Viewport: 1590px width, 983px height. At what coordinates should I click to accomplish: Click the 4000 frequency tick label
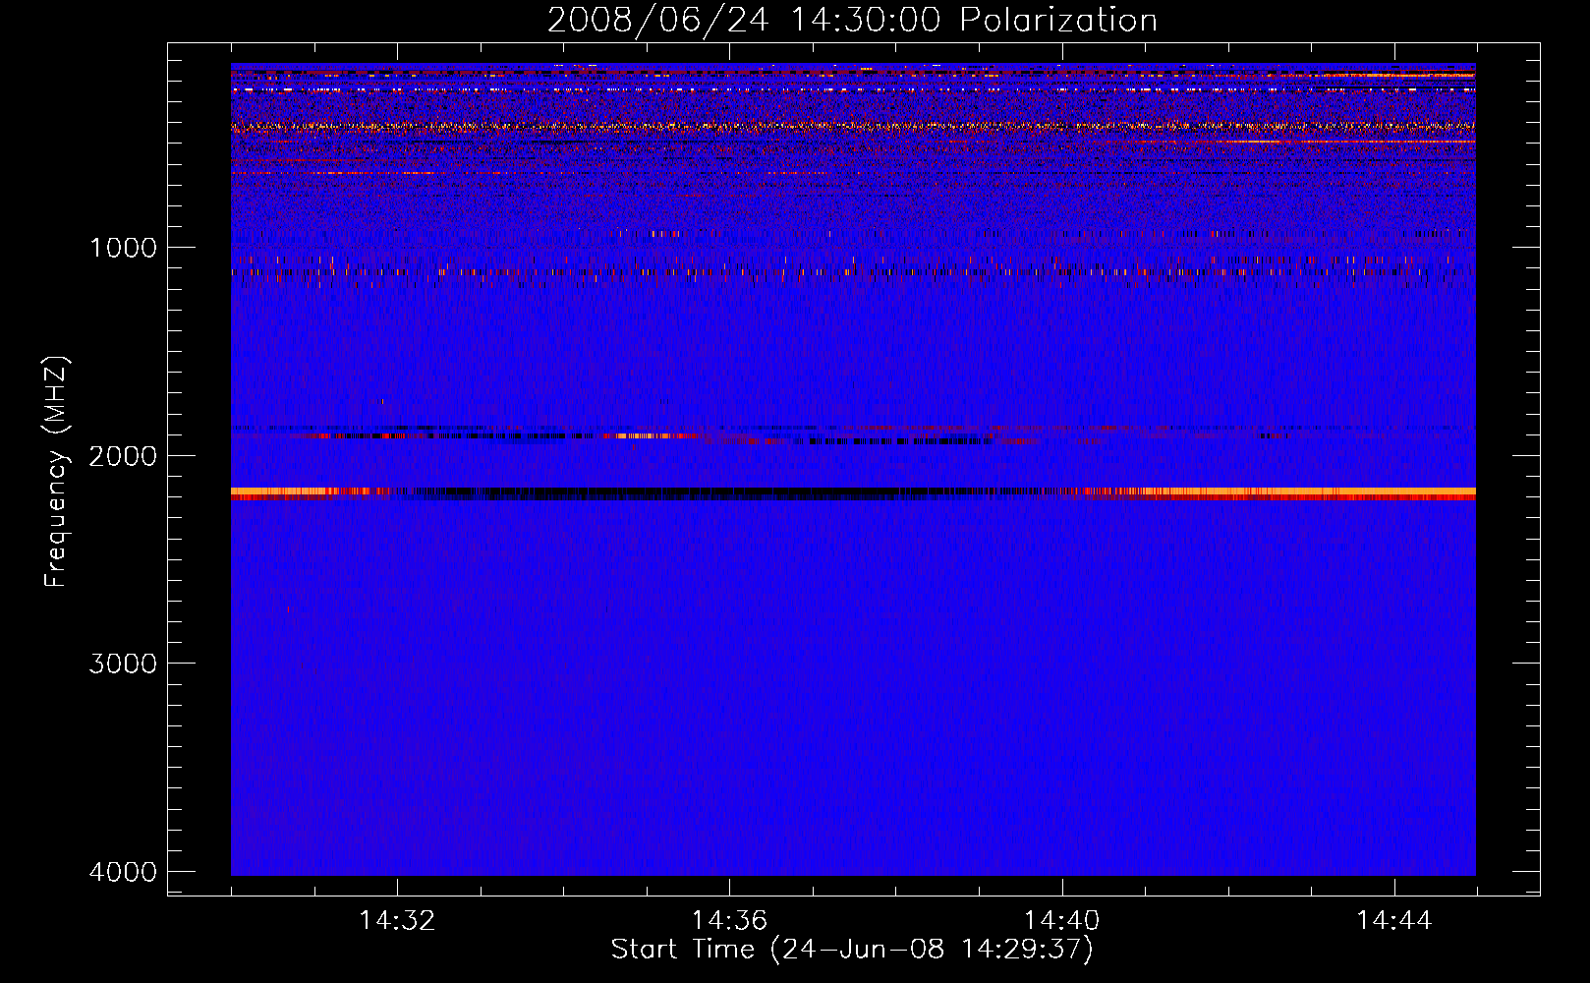(123, 872)
